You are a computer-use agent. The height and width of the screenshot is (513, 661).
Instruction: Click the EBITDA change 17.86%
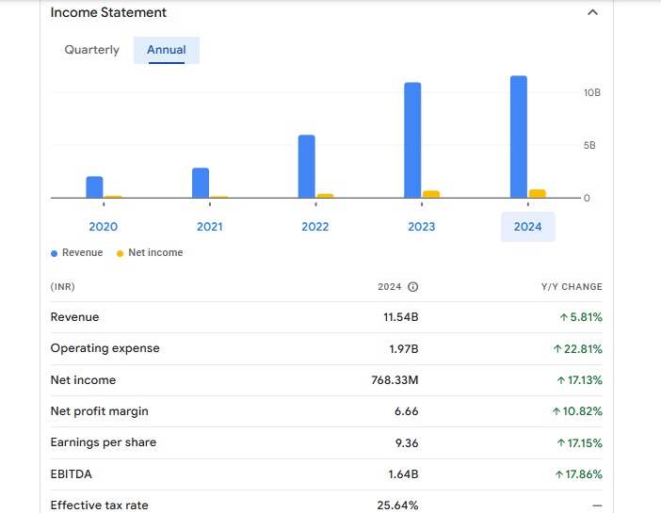(x=579, y=474)
